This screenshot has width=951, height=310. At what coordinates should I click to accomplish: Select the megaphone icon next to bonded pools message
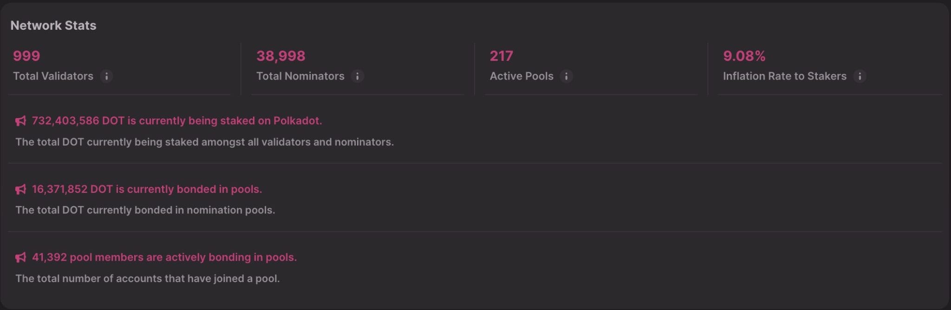[x=20, y=189]
